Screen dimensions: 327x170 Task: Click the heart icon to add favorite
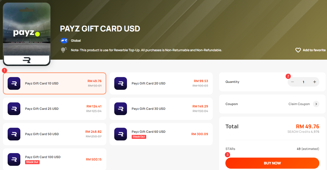click(x=298, y=50)
